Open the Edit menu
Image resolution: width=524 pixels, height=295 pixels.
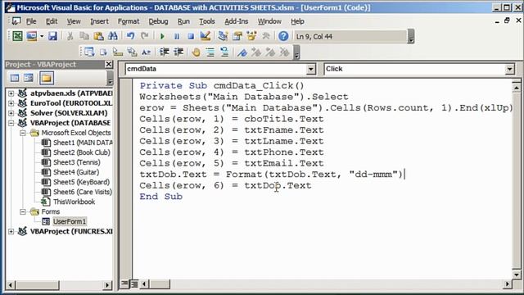click(x=52, y=21)
